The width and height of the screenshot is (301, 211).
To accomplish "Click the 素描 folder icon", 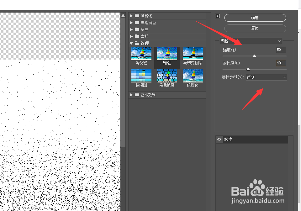I will coord(137,36).
